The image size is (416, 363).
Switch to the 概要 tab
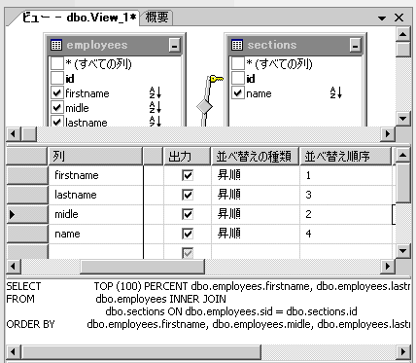tap(156, 18)
